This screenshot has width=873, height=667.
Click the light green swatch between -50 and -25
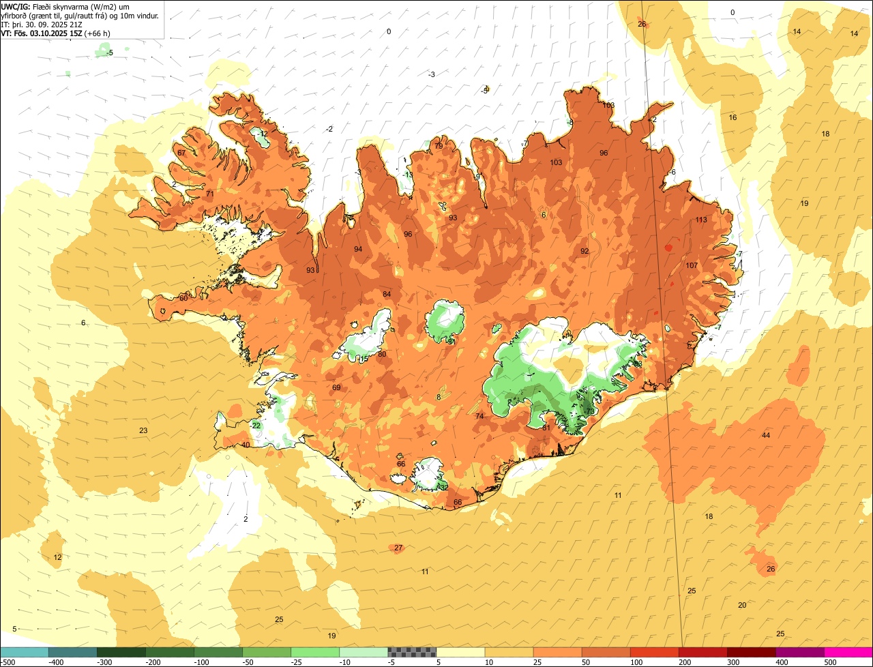[x=267, y=652]
